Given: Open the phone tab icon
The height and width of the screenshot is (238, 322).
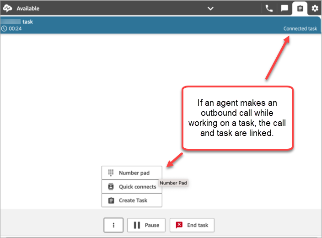Looking at the screenshot, I should 269,8.
